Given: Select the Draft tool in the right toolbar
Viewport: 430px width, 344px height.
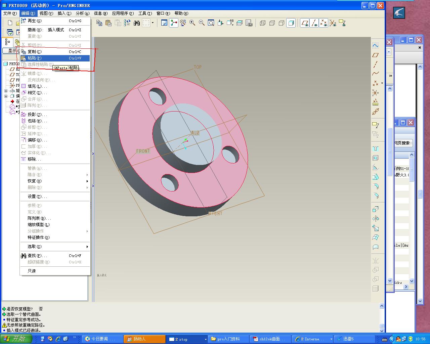Looking at the screenshot, I should [376, 177].
